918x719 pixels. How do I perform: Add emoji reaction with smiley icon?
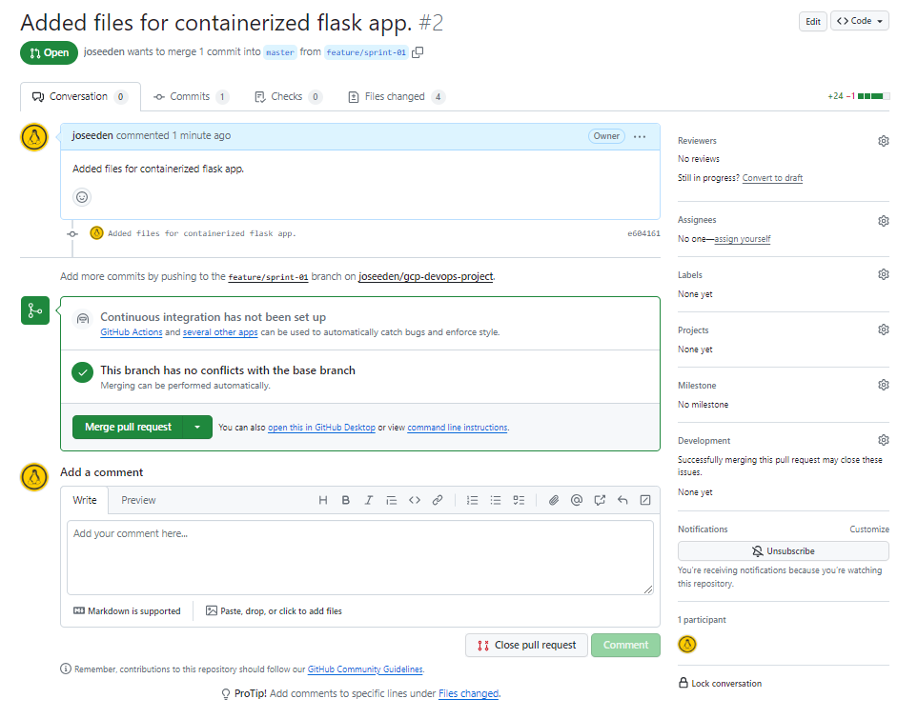click(x=82, y=197)
